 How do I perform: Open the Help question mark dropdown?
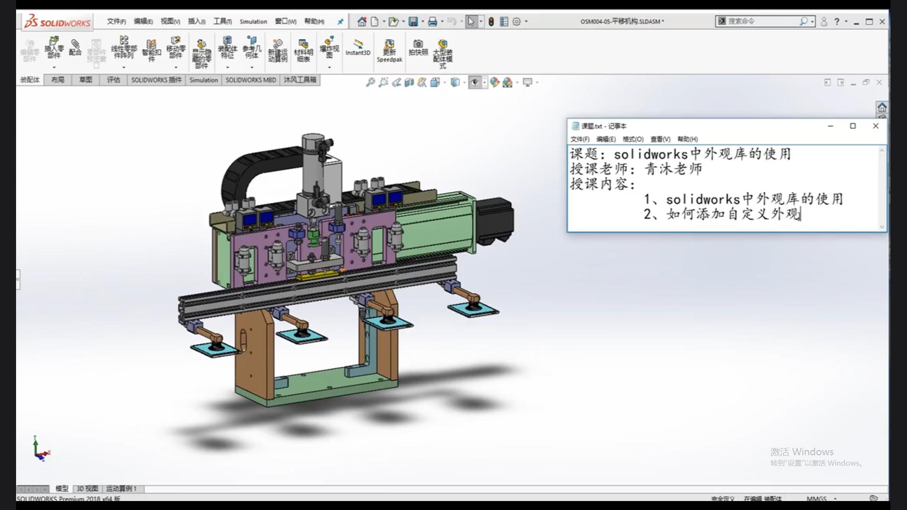point(846,22)
